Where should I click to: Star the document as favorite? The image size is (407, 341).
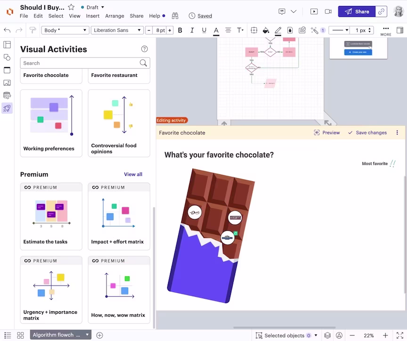tap(71, 7)
